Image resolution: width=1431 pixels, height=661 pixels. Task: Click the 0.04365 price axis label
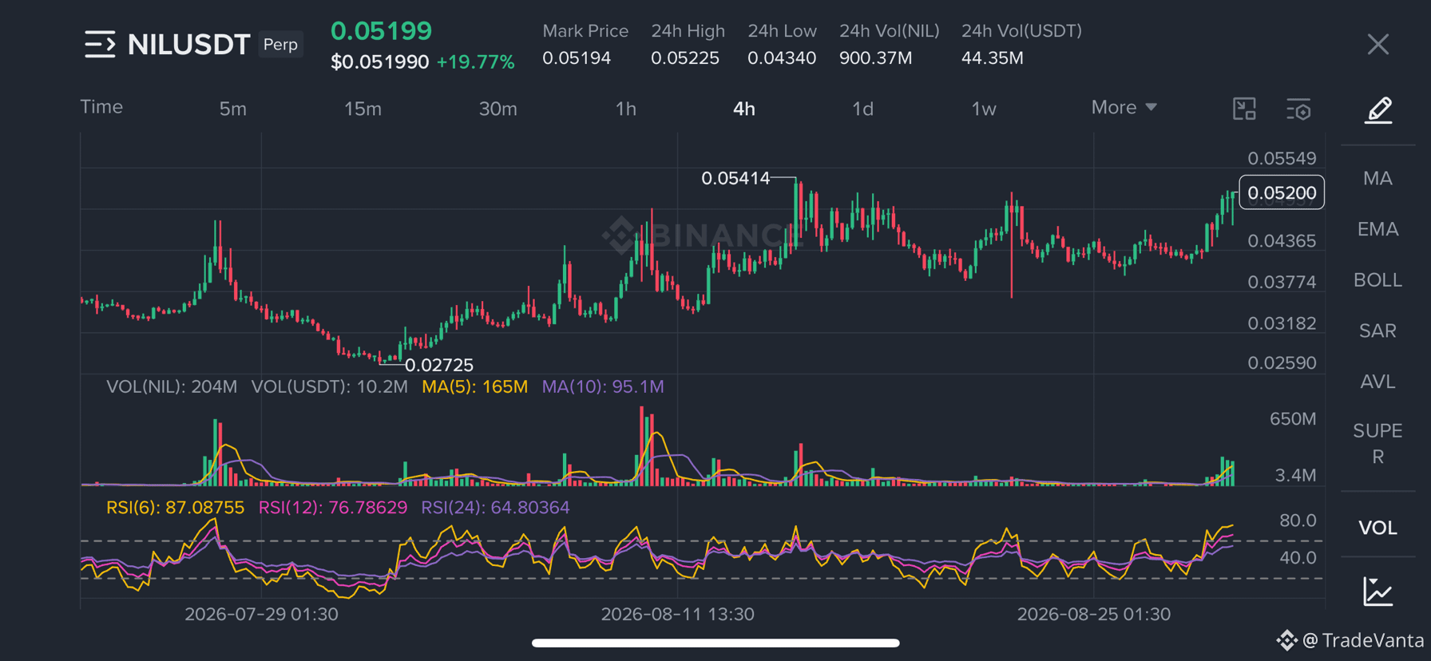point(1281,240)
